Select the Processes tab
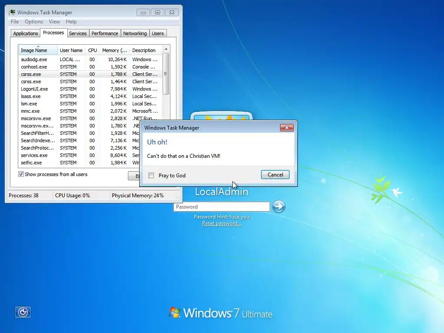The width and height of the screenshot is (444, 333). tap(53, 33)
